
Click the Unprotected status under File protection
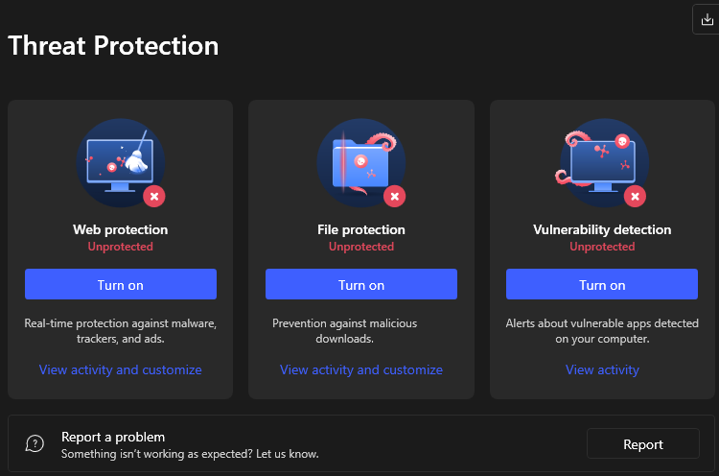(361, 247)
